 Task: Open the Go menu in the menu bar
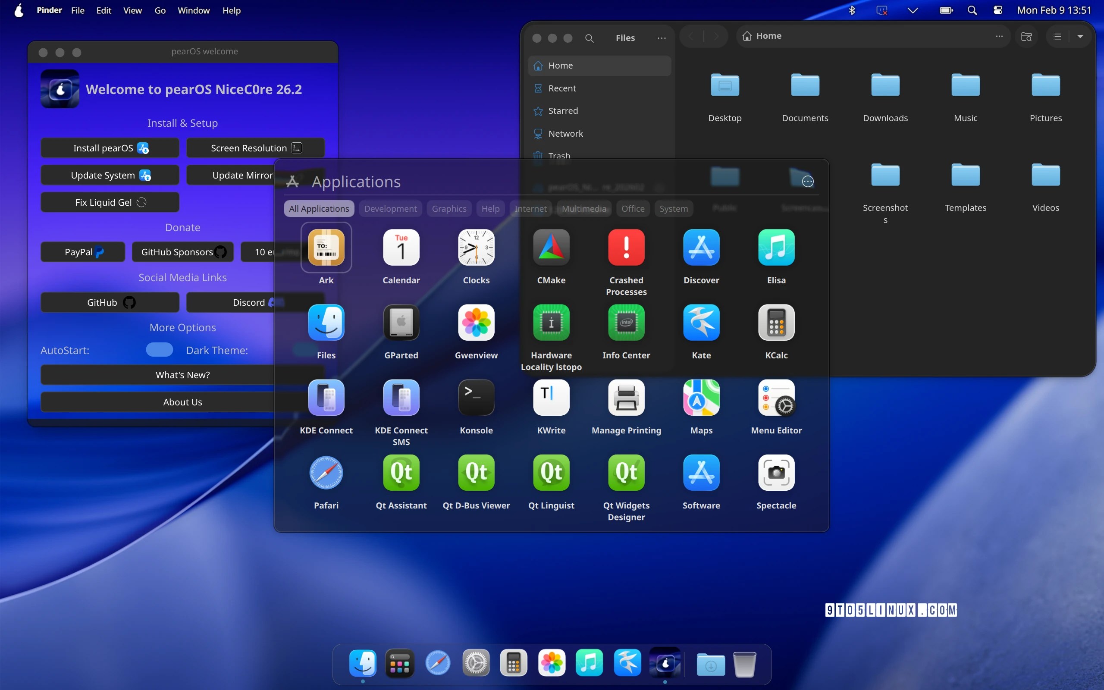(160, 10)
